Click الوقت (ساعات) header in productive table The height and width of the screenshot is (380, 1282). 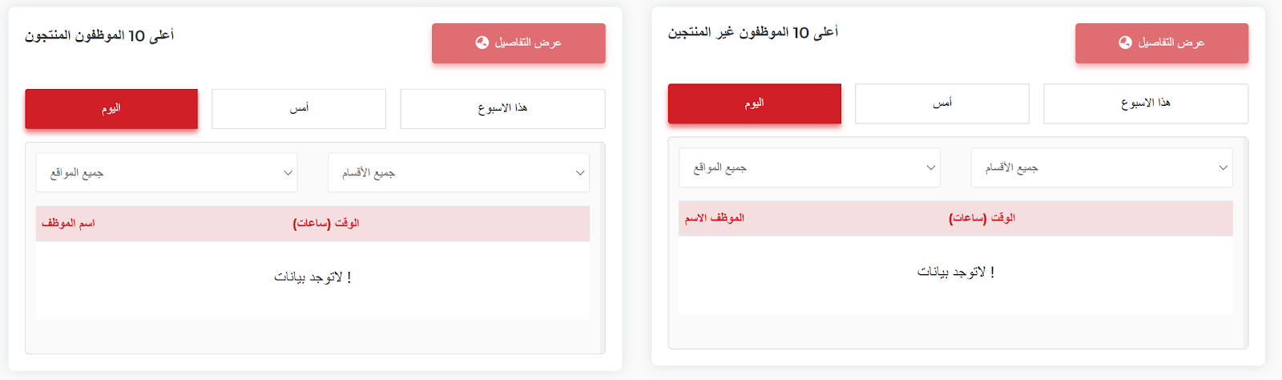pyautogui.click(x=326, y=223)
